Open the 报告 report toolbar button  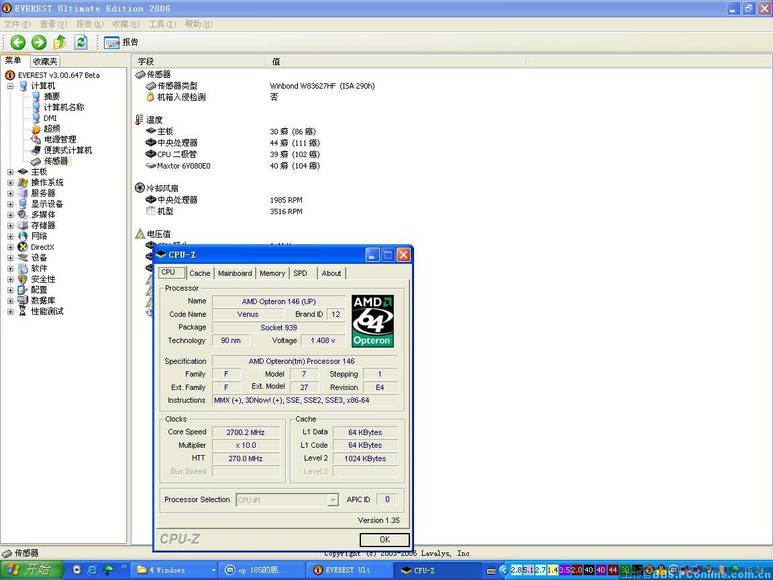click(121, 42)
